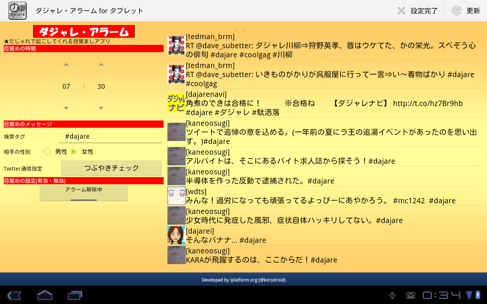Tap the Android back button
Image resolution: width=487 pixels, height=304 pixels.
click(14, 295)
